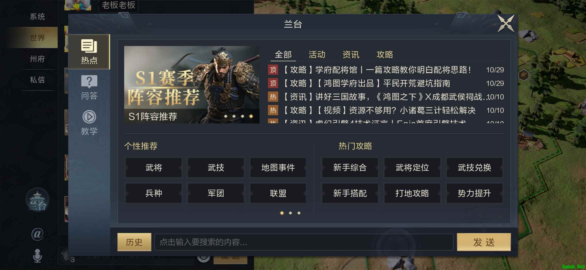Image resolution: width=586 pixels, height=270 pixels.
Task: Tap the @ mention icon
Action: [37, 234]
